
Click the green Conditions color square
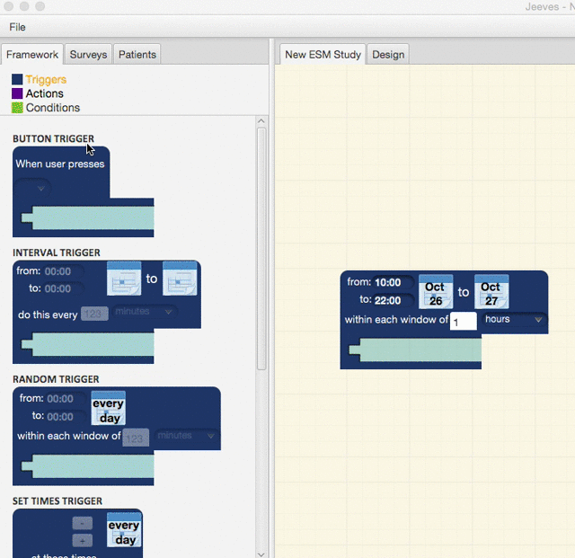click(17, 108)
